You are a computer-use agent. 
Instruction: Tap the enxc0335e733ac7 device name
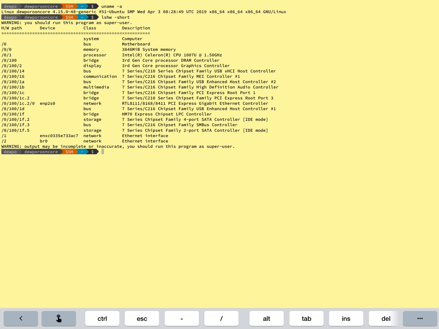click(x=59, y=136)
